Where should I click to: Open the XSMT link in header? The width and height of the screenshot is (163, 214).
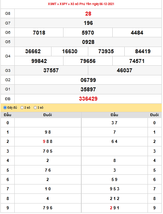click(x=52, y=4)
